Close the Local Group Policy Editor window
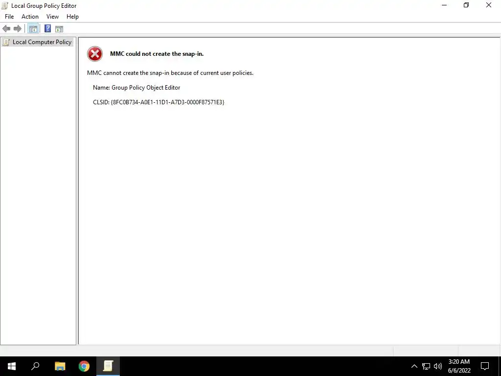 (x=489, y=5)
